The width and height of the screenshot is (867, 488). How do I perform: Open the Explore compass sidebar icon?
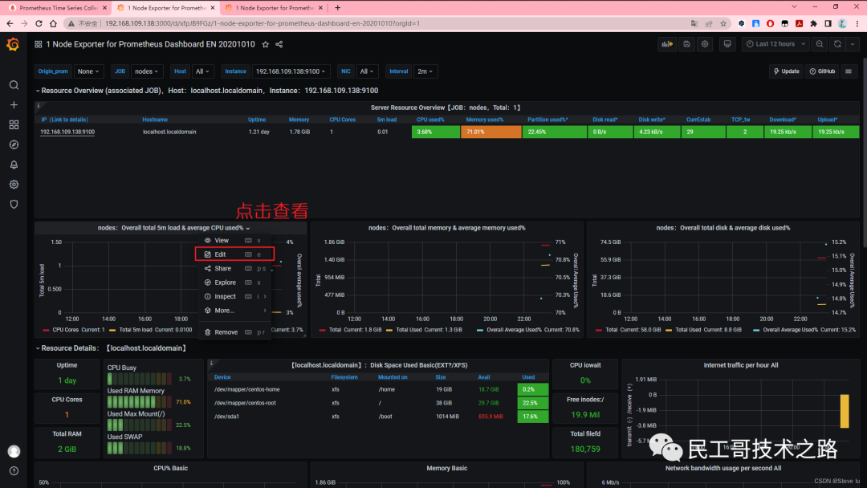click(14, 144)
